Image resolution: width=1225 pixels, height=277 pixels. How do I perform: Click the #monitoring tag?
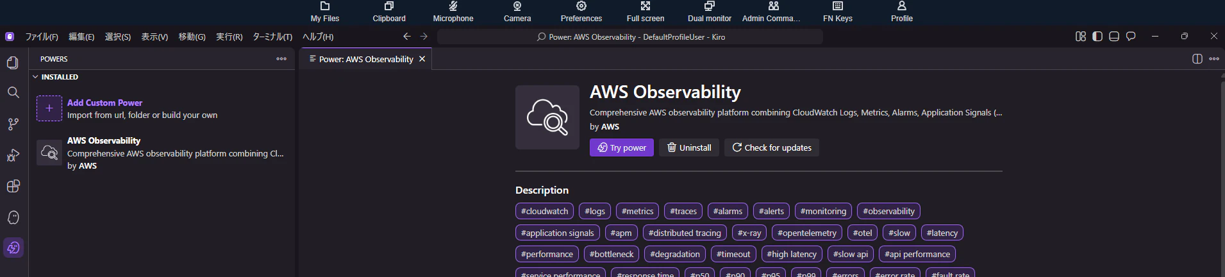point(823,211)
